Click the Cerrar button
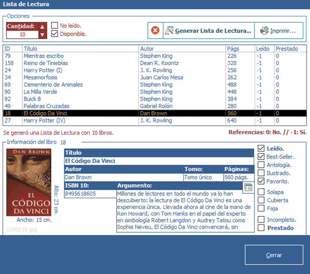Viewport: 310px width, 274px height. (274, 255)
